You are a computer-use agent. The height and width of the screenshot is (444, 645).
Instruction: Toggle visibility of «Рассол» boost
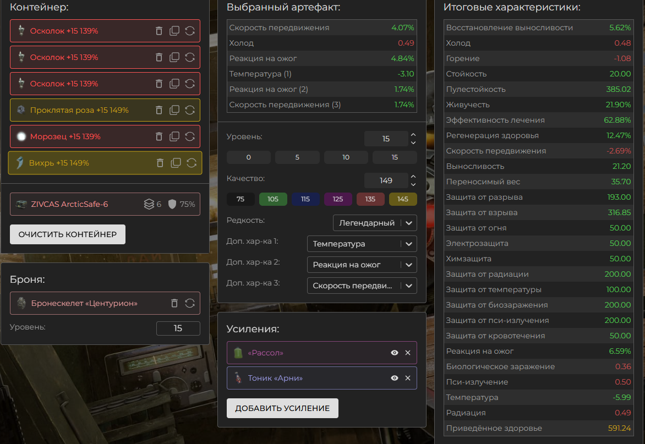point(395,353)
